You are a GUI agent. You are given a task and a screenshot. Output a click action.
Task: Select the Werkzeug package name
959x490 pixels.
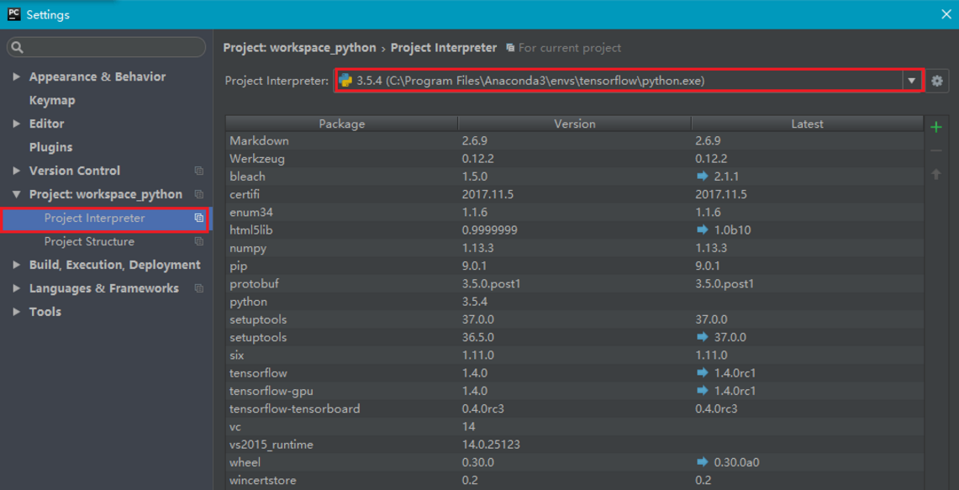tap(257, 159)
